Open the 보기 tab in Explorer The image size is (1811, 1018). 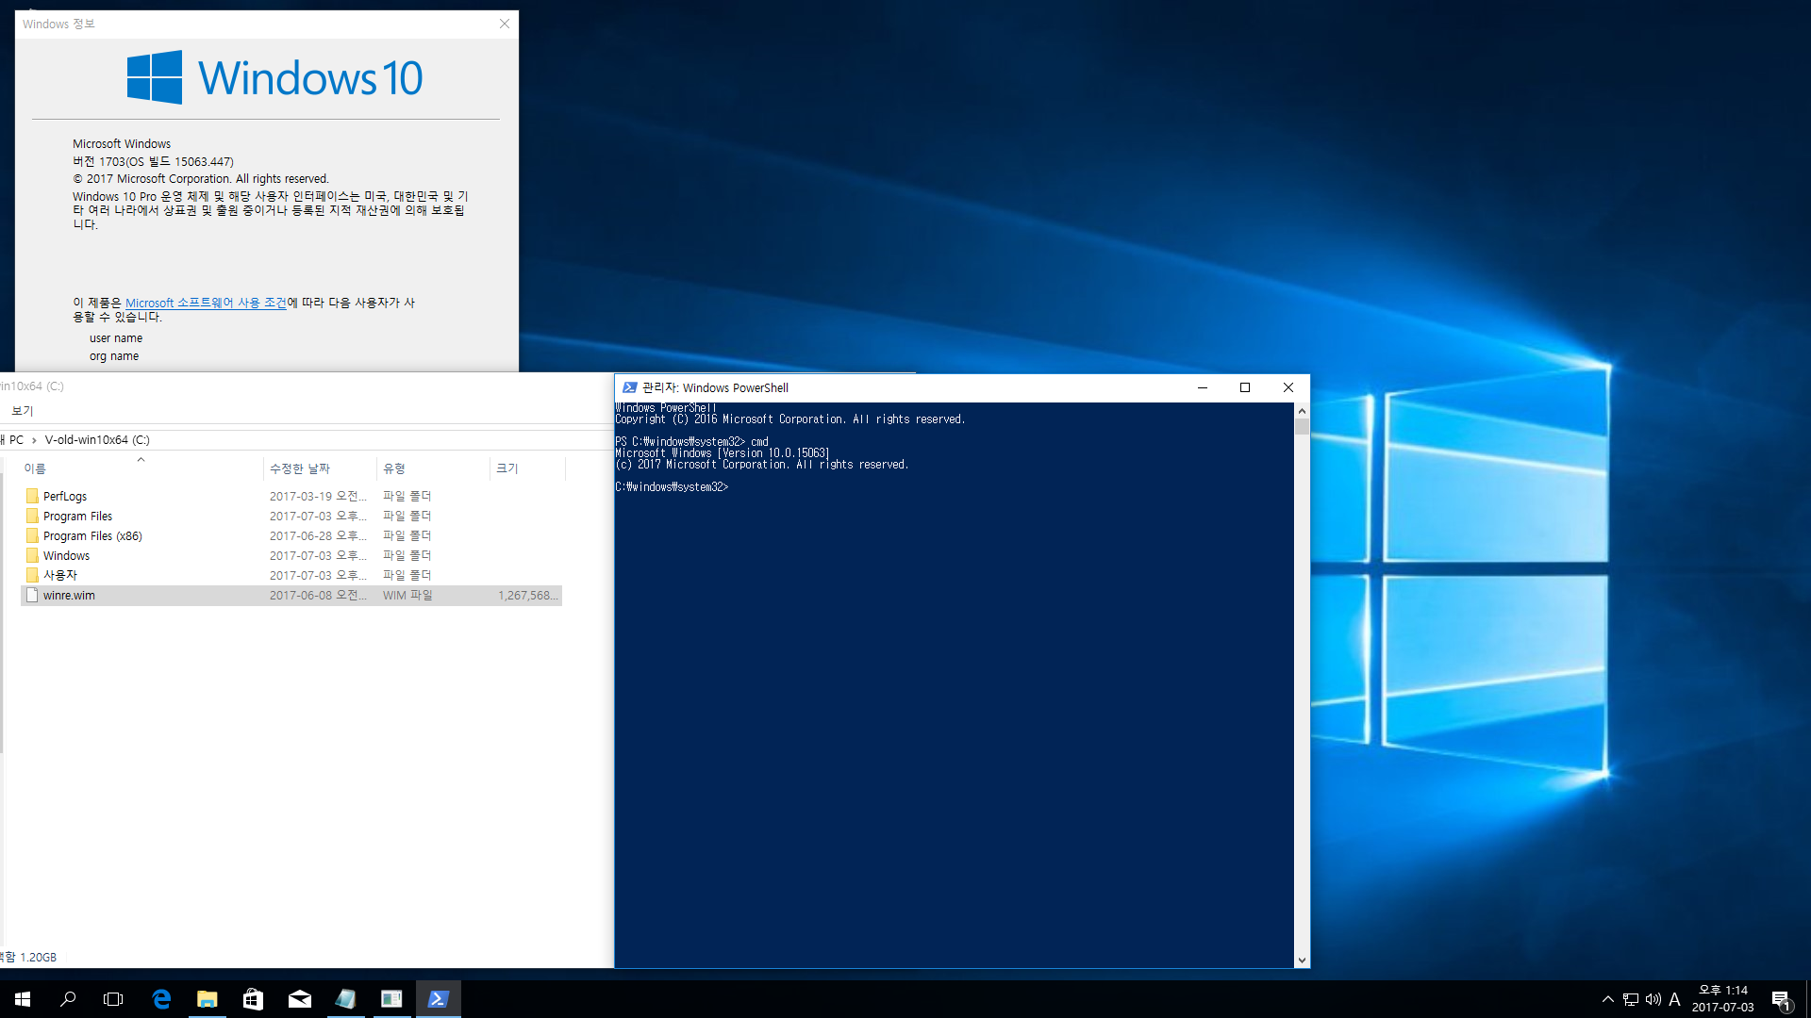[23, 411]
